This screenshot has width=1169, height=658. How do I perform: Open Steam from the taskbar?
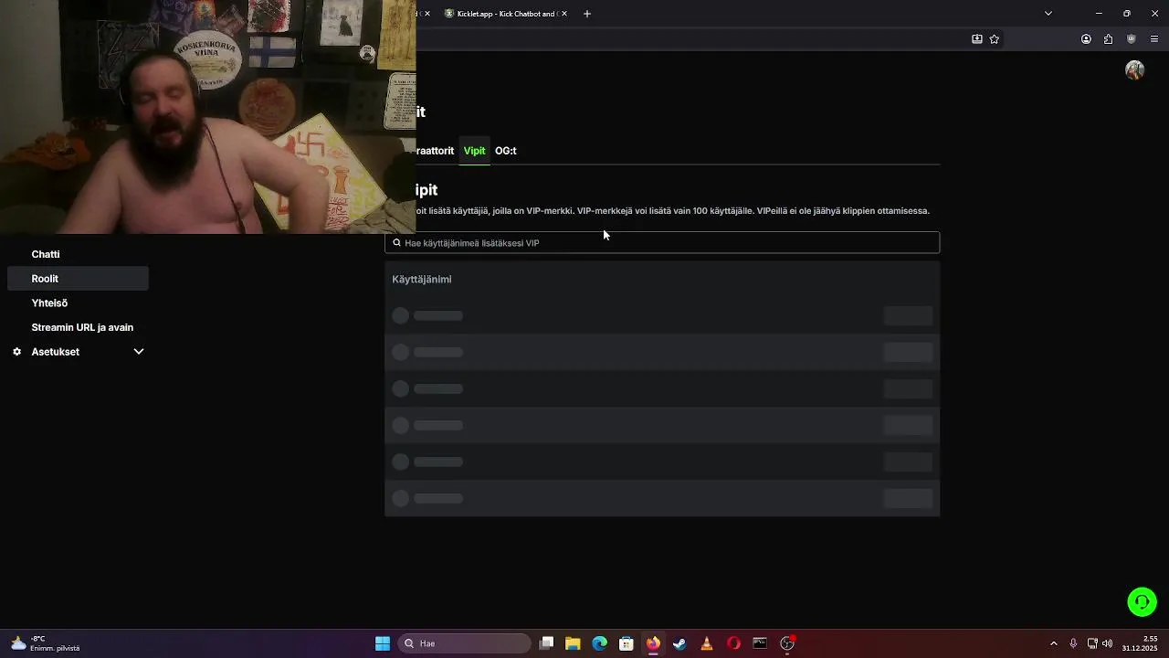click(679, 643)
